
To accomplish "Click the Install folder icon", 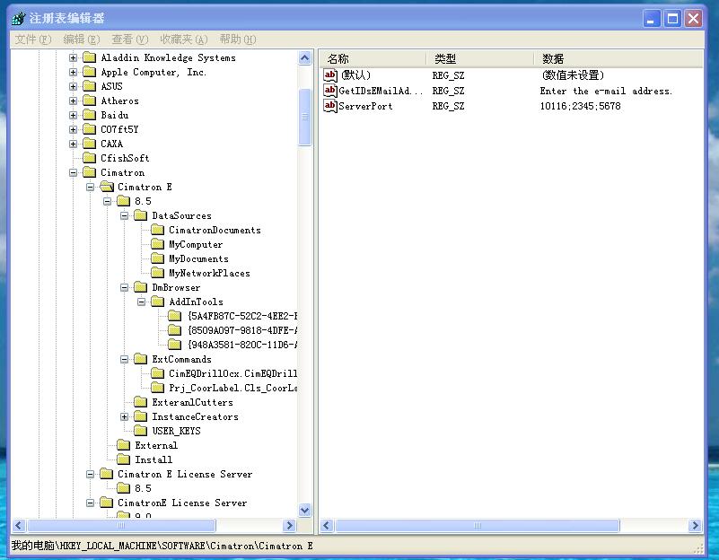I will click(x=124, y=459).
